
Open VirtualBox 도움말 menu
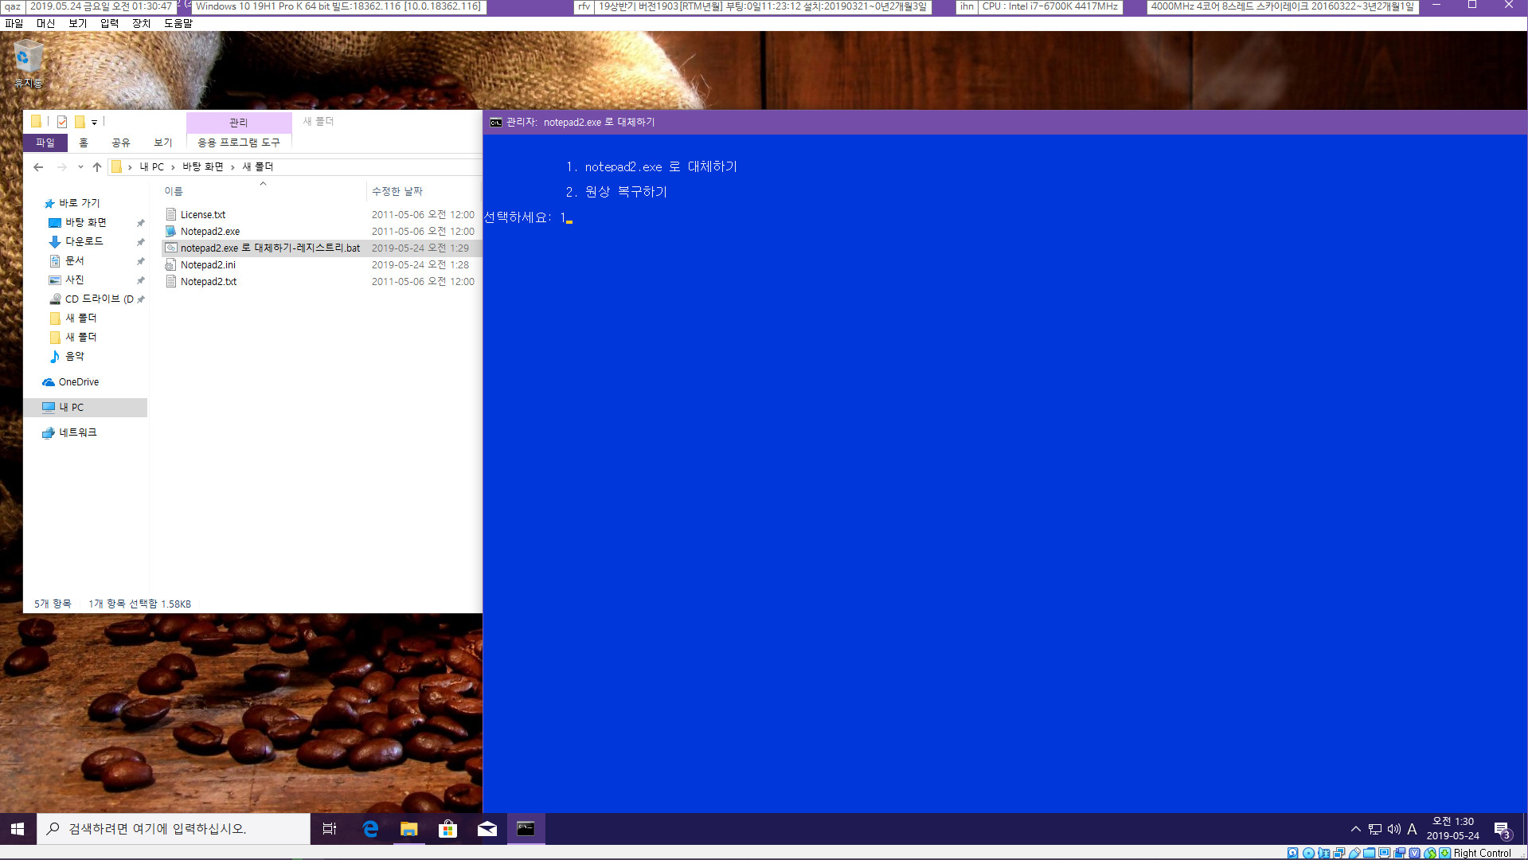click(x=178, y=23)
